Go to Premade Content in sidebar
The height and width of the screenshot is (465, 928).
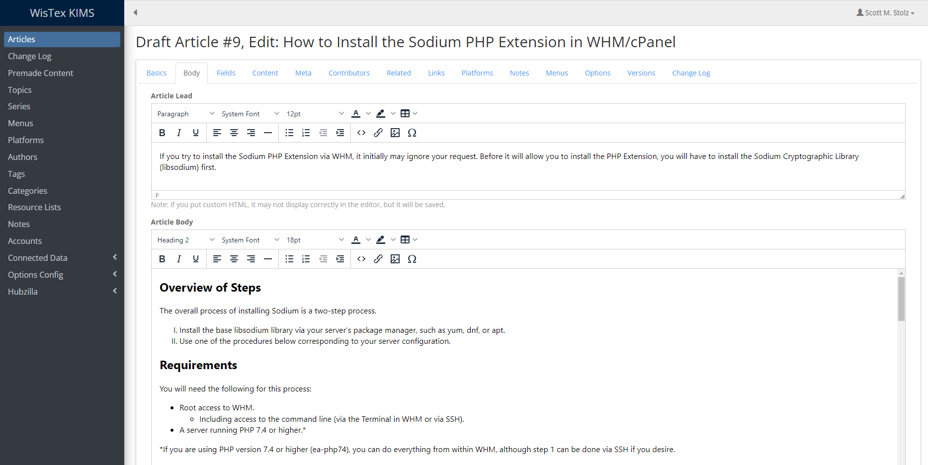[x=41, y=73]
